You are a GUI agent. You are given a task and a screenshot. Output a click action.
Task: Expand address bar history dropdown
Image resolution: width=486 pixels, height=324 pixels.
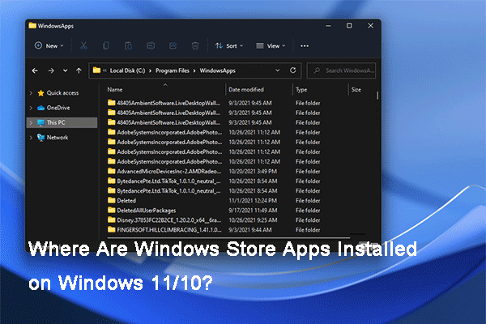coord(277,70)
